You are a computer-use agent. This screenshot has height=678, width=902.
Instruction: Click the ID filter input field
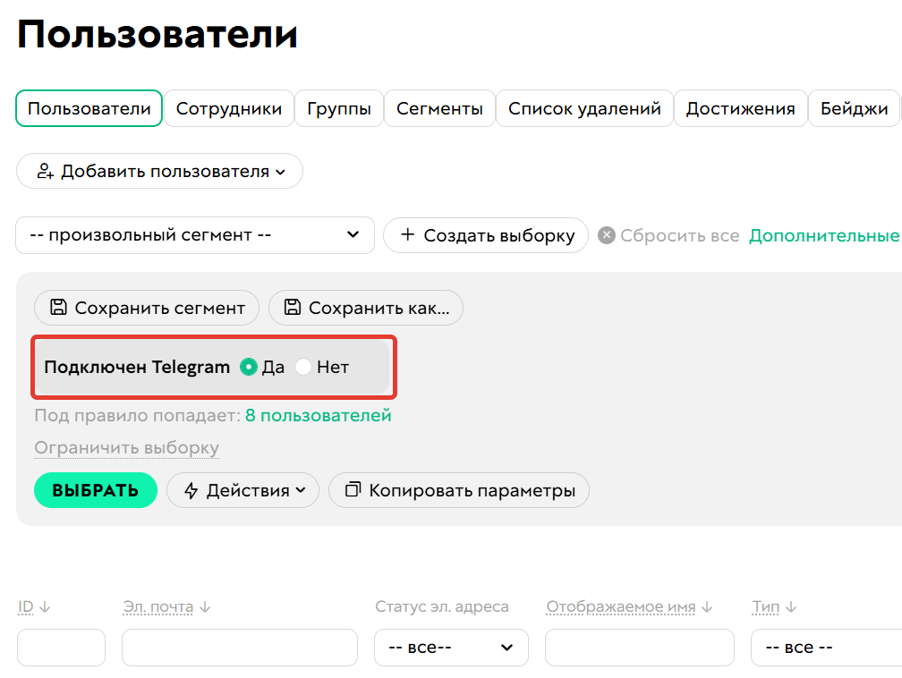(60, 647)
